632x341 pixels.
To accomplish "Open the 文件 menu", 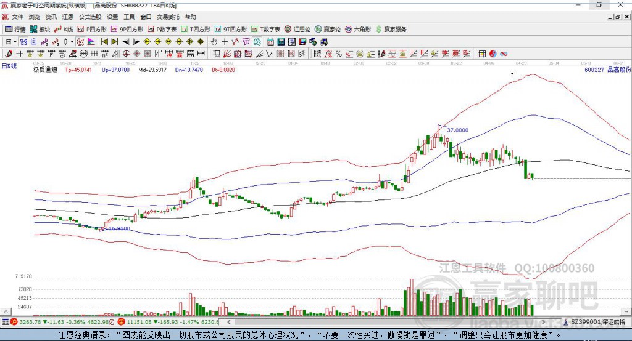I will click(x=17, y=17).
